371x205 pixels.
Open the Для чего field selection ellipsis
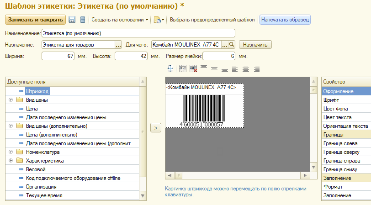(x=225, y=45)
